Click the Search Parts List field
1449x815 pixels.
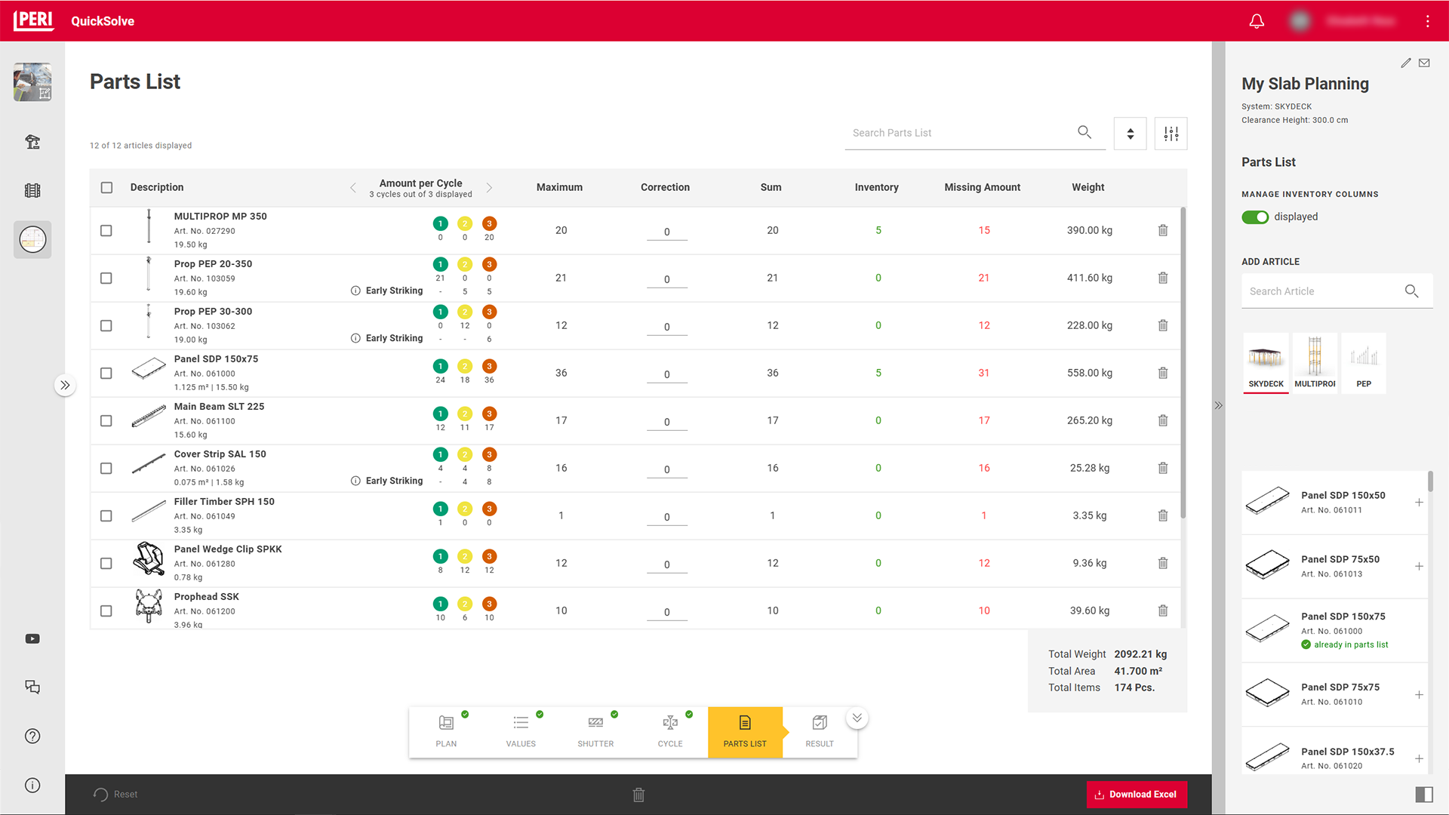point(958,133)
